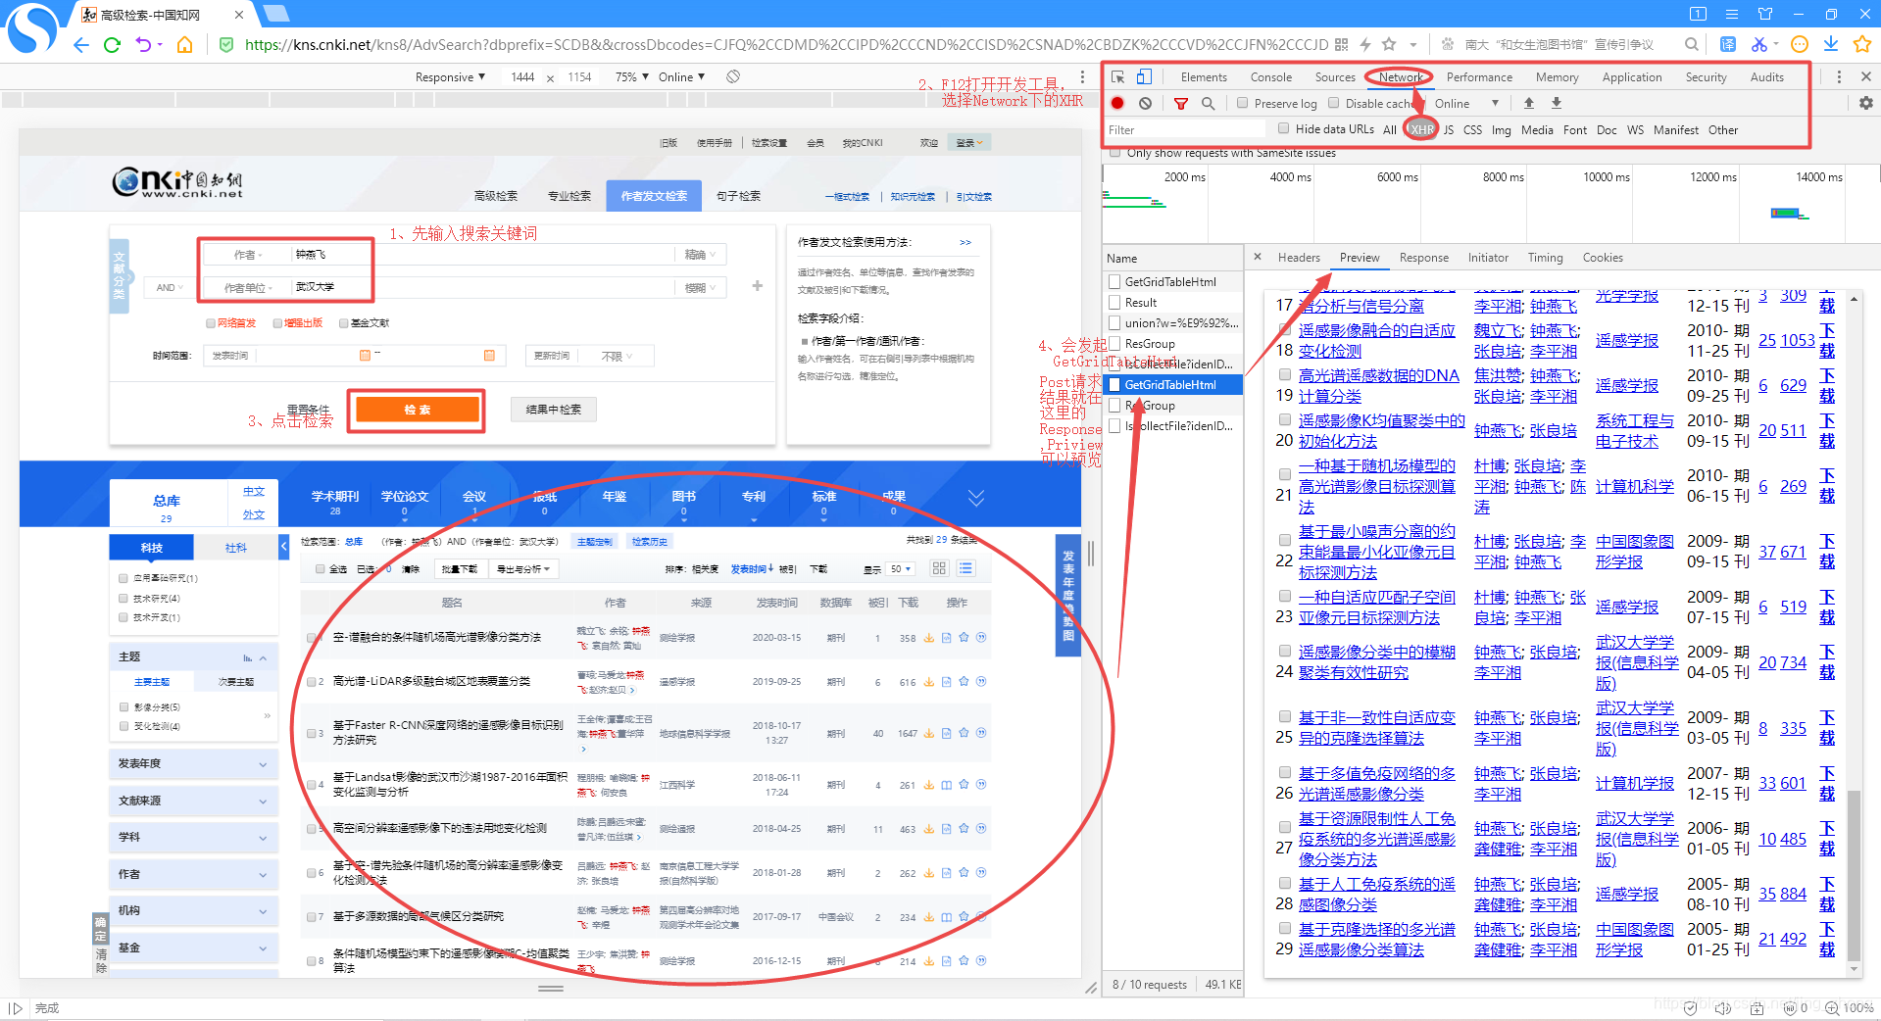The height and width of the screenshot is (1021, 1881).
Task: Go to browser home page icon
Action: point(184,45)
